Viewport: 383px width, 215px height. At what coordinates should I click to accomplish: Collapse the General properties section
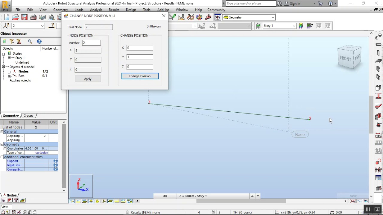pos(2,132)
